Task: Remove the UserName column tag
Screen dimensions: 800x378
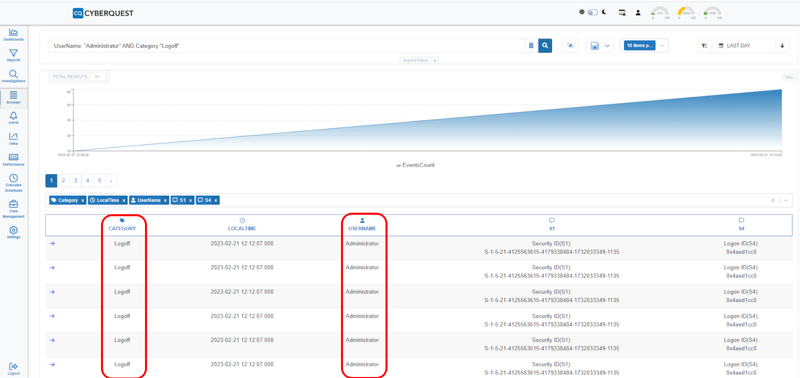Action: coord(165,200)
